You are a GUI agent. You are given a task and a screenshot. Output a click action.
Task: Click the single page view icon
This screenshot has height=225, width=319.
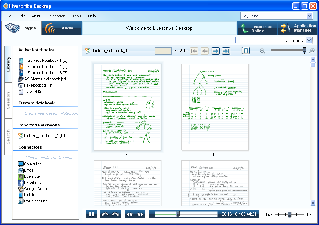246,51
